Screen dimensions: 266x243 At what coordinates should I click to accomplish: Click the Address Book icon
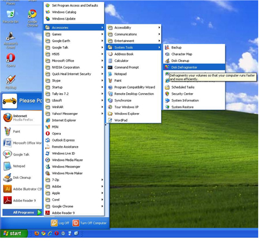pos(110,54)
